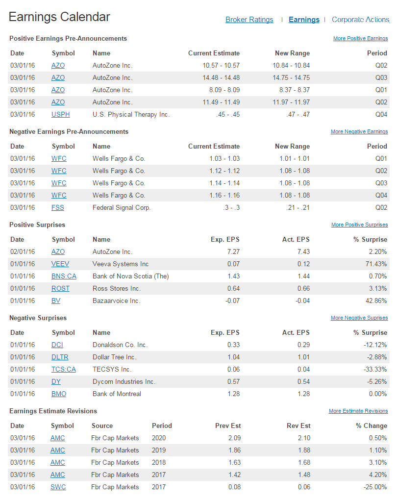Click the SWC symbol in Estimate Revisions
The height and width of the screenshot is (502, 398).
58,487
